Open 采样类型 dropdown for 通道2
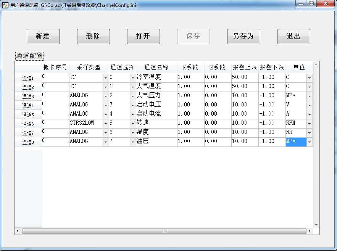The image size is (337, 251). (x=106, y=87)
